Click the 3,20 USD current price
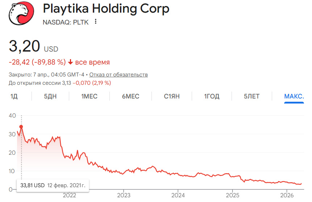 tap(33, 47)
